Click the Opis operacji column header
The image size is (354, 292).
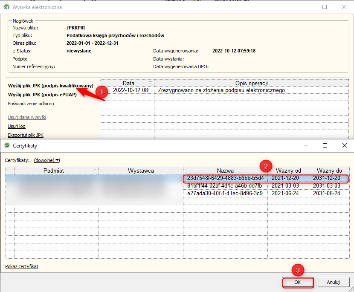click(x=251, y=83)
